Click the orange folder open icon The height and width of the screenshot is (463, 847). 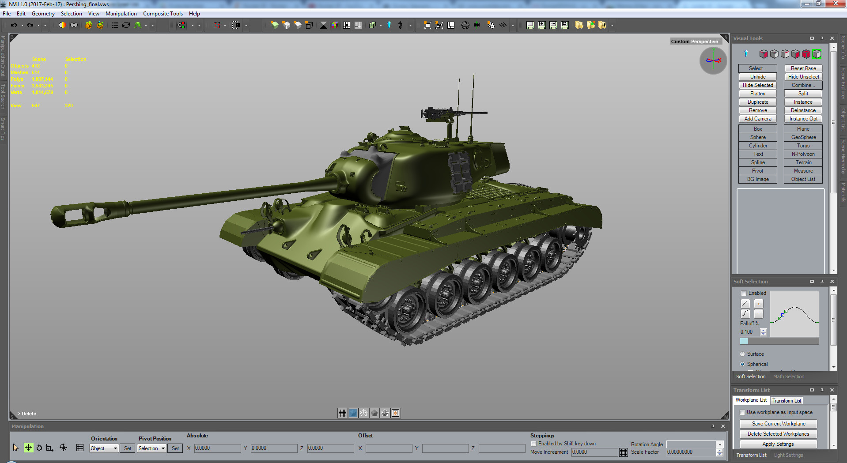[x=579, y=25]
